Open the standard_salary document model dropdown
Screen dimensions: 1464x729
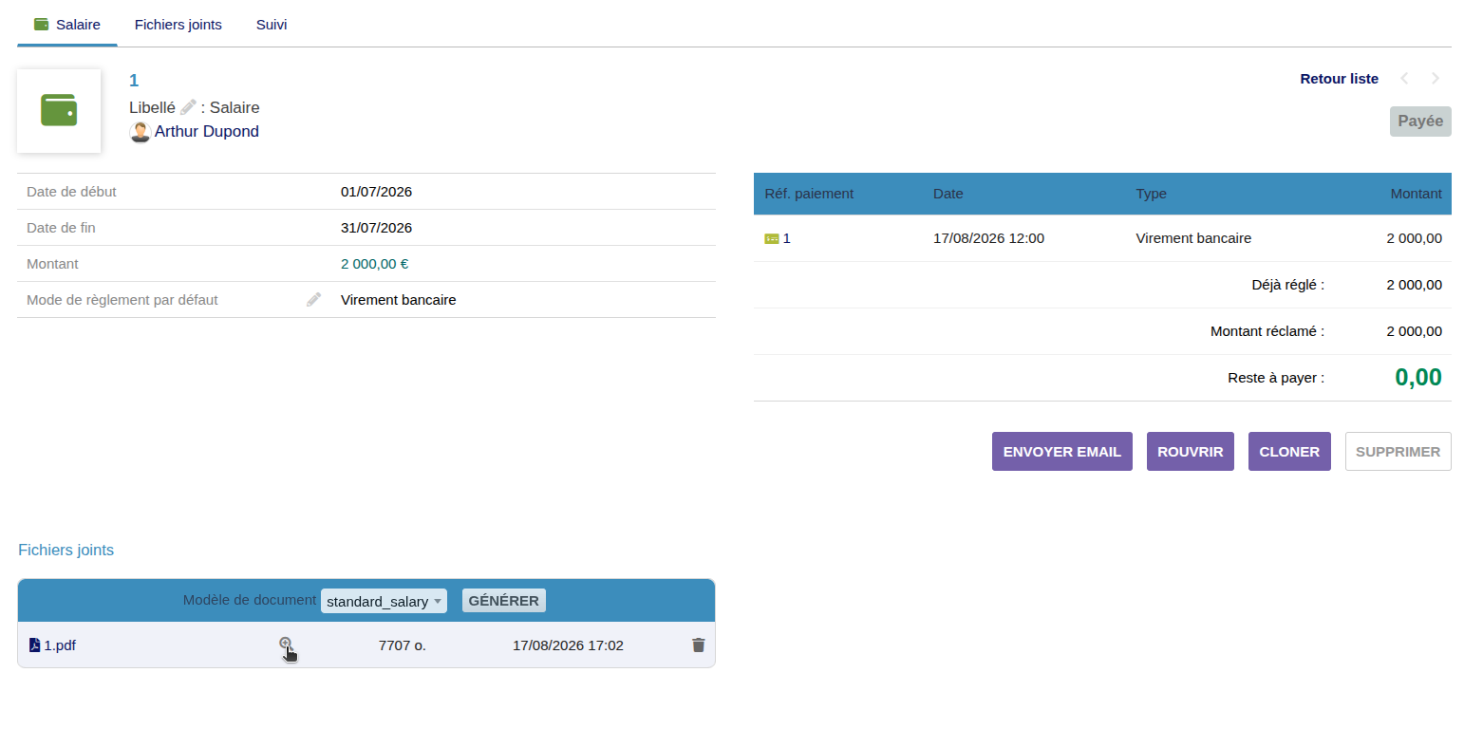[384, 601]
